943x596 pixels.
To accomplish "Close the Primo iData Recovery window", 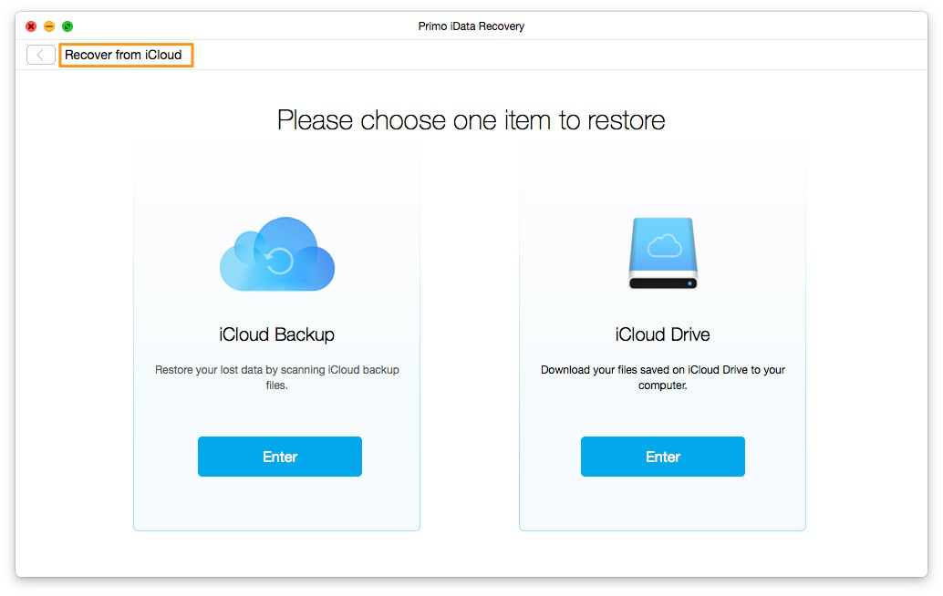I will tap(31, 26).
